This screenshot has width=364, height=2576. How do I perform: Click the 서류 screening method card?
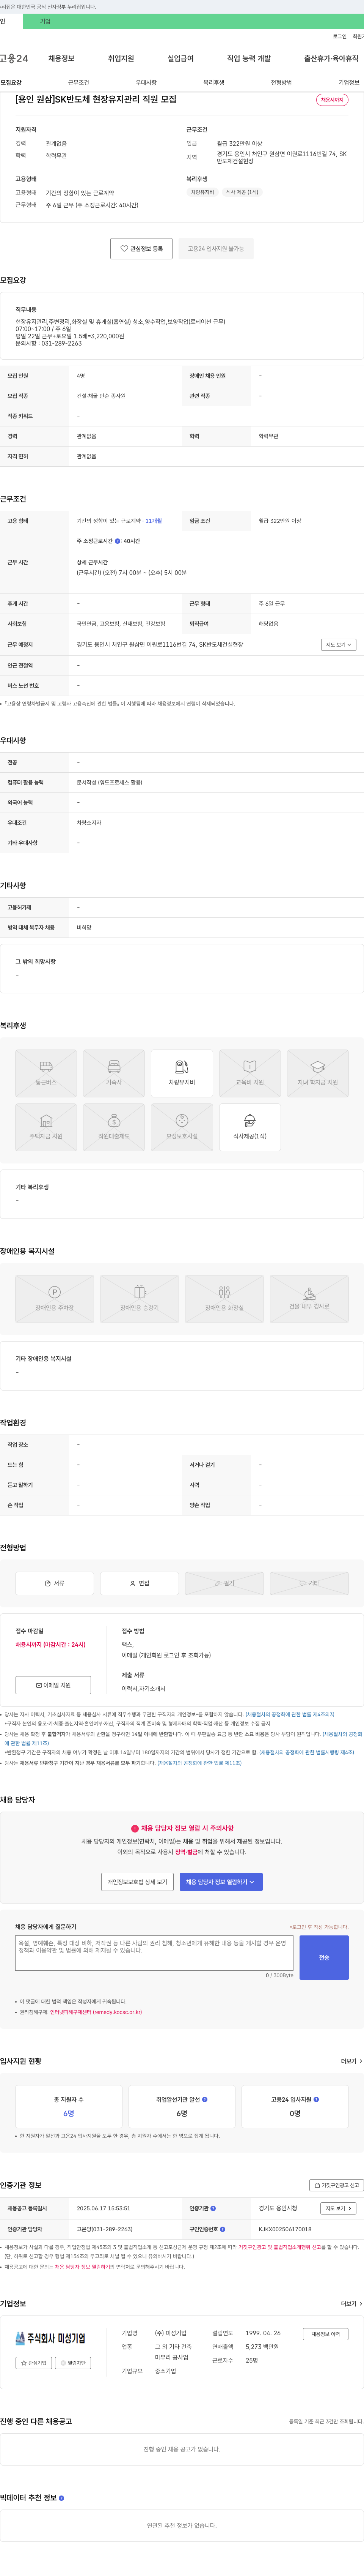click(55, 1583)
